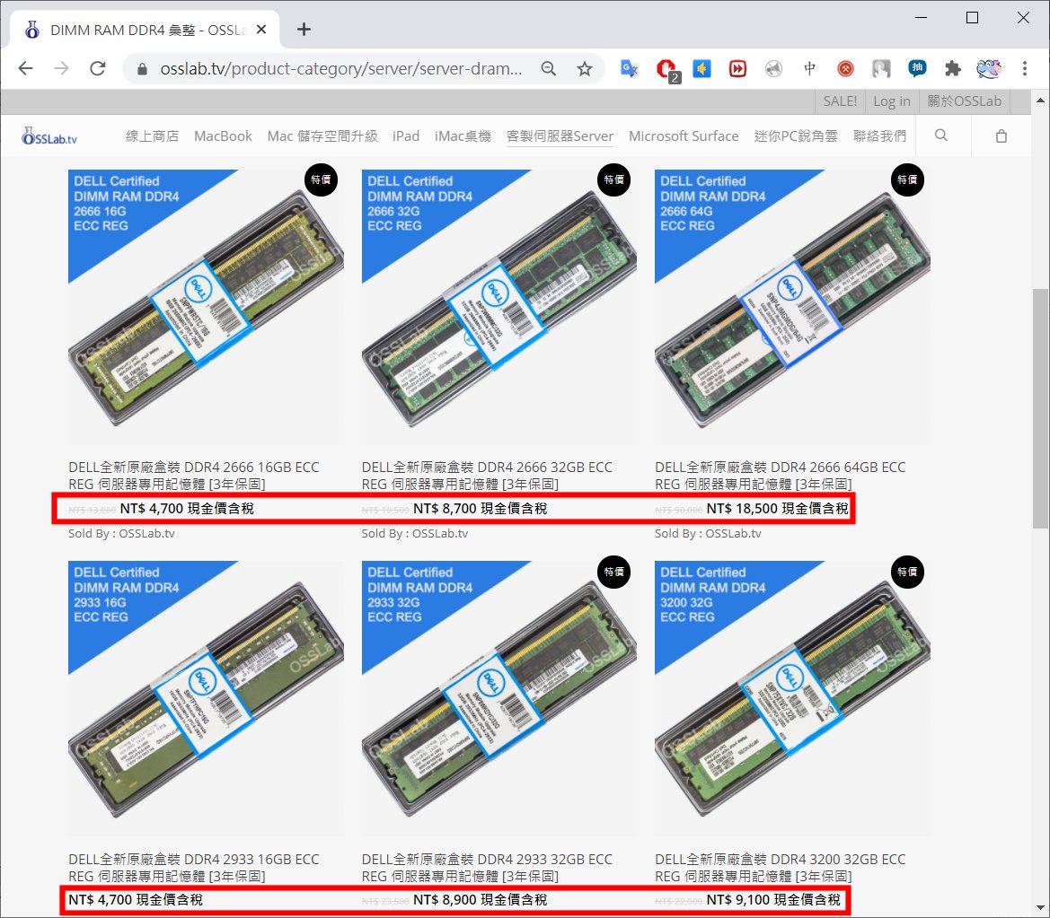Screen dimensions: 1050x918
Task: Open the Chrome extensions puzzle icon
Action: tap(952, 69)
